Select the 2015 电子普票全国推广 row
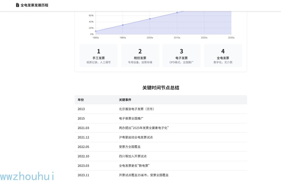This screenshot has height=182, width=281. click(x=161, y=119)
